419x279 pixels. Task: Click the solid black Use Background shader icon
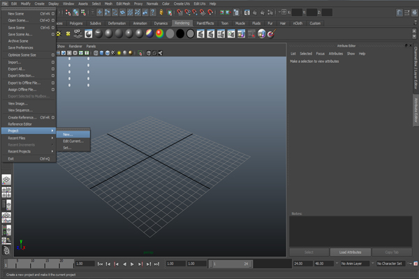click(x=180, y=33)
